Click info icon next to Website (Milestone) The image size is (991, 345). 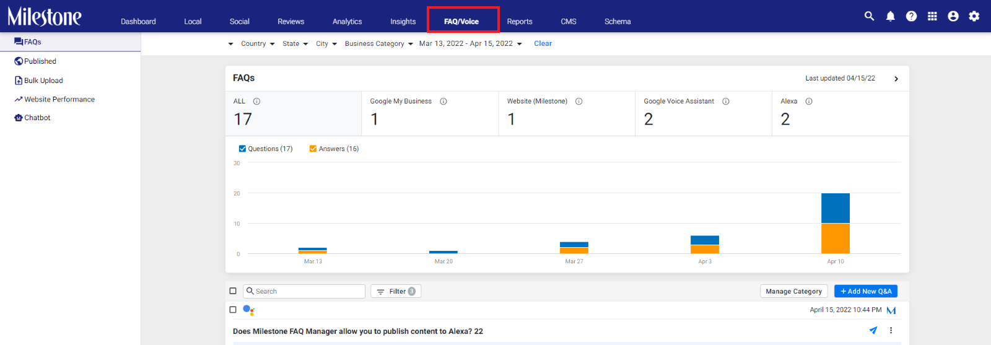(578, 102)
